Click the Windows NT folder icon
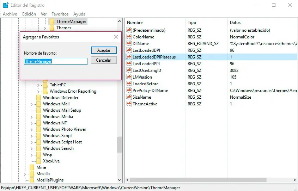298x191 pixels. (x=38, y=123)
